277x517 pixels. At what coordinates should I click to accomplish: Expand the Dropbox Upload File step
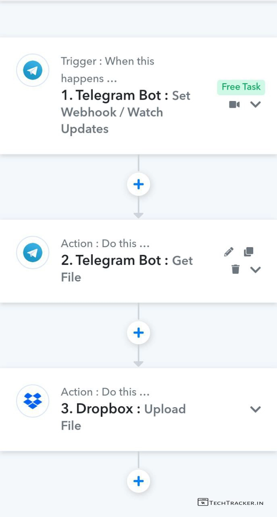tap(255, 409)
